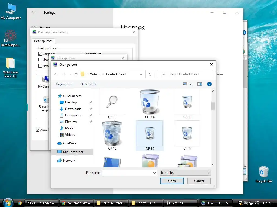The height and width of the screenshot is (207, 277).
Task: Select the Desktop Icons tab
Action: point(43,41)
